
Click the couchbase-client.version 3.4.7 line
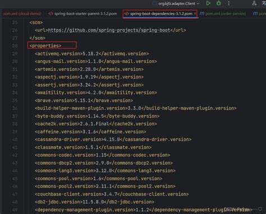click(x=112, y=194)
